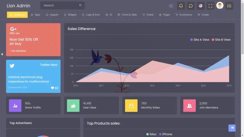The height and width of the screenshot is (137, 244).
Task: Select the Dashboard menu item
Action: coord(17,15)
